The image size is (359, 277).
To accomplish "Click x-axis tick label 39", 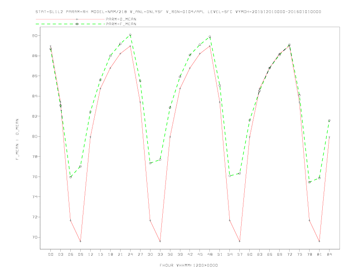I will pos(180,254).
